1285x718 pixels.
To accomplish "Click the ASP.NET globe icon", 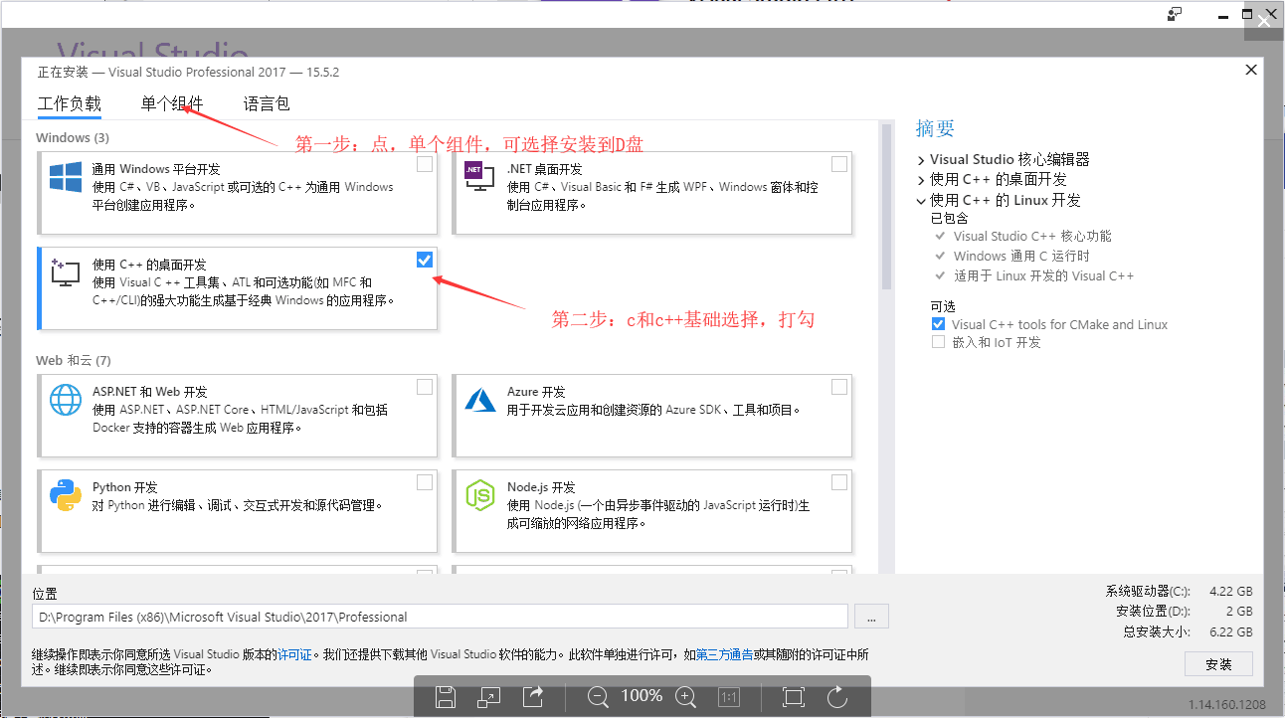I will click(66, 400).
